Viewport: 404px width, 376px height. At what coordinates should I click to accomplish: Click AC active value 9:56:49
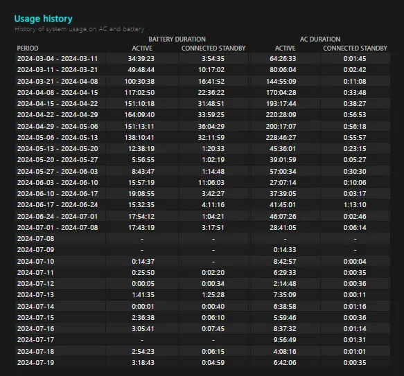(285, 340)
